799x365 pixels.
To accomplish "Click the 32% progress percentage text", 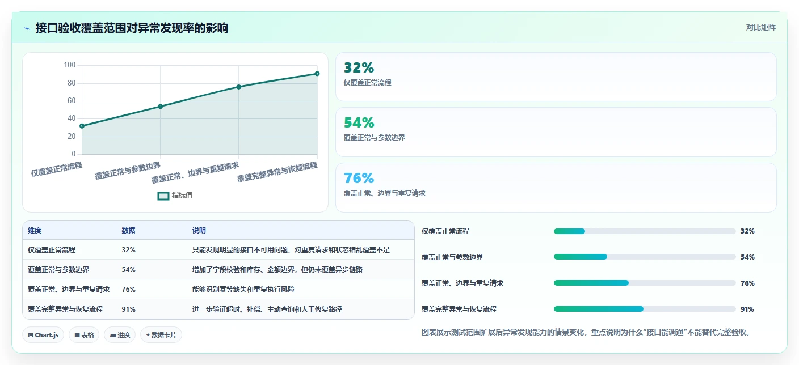I will pyautogui.click(x=747, y=231).
